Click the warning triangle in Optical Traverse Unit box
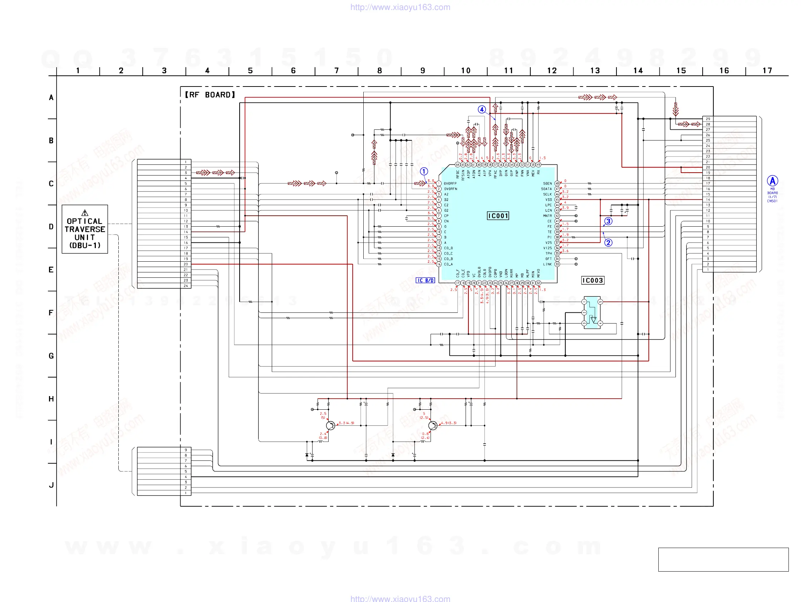Image resolution: width=801 pixels, height=602 pixels. tap(85, 212)
